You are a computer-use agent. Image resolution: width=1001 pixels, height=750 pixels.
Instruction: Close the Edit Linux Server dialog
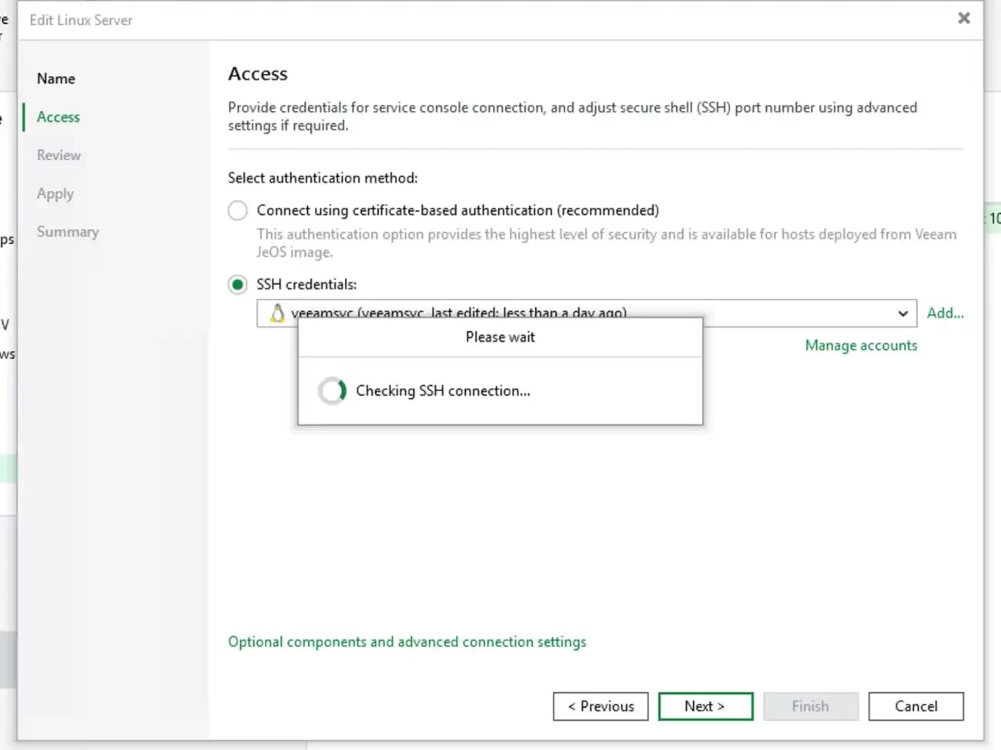[x=963, y=18]
